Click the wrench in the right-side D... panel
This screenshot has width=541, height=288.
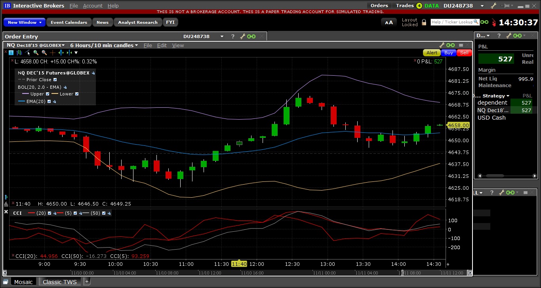pos(508,36)
